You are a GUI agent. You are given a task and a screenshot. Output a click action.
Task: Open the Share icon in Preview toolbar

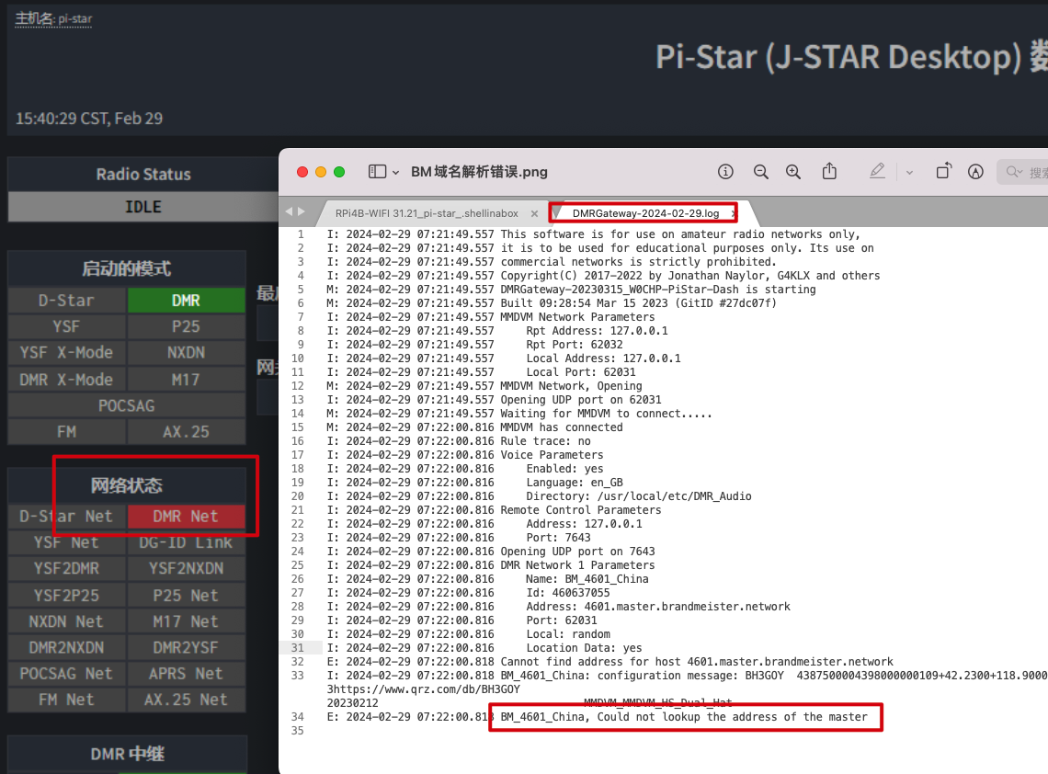(x=829, y=172)
